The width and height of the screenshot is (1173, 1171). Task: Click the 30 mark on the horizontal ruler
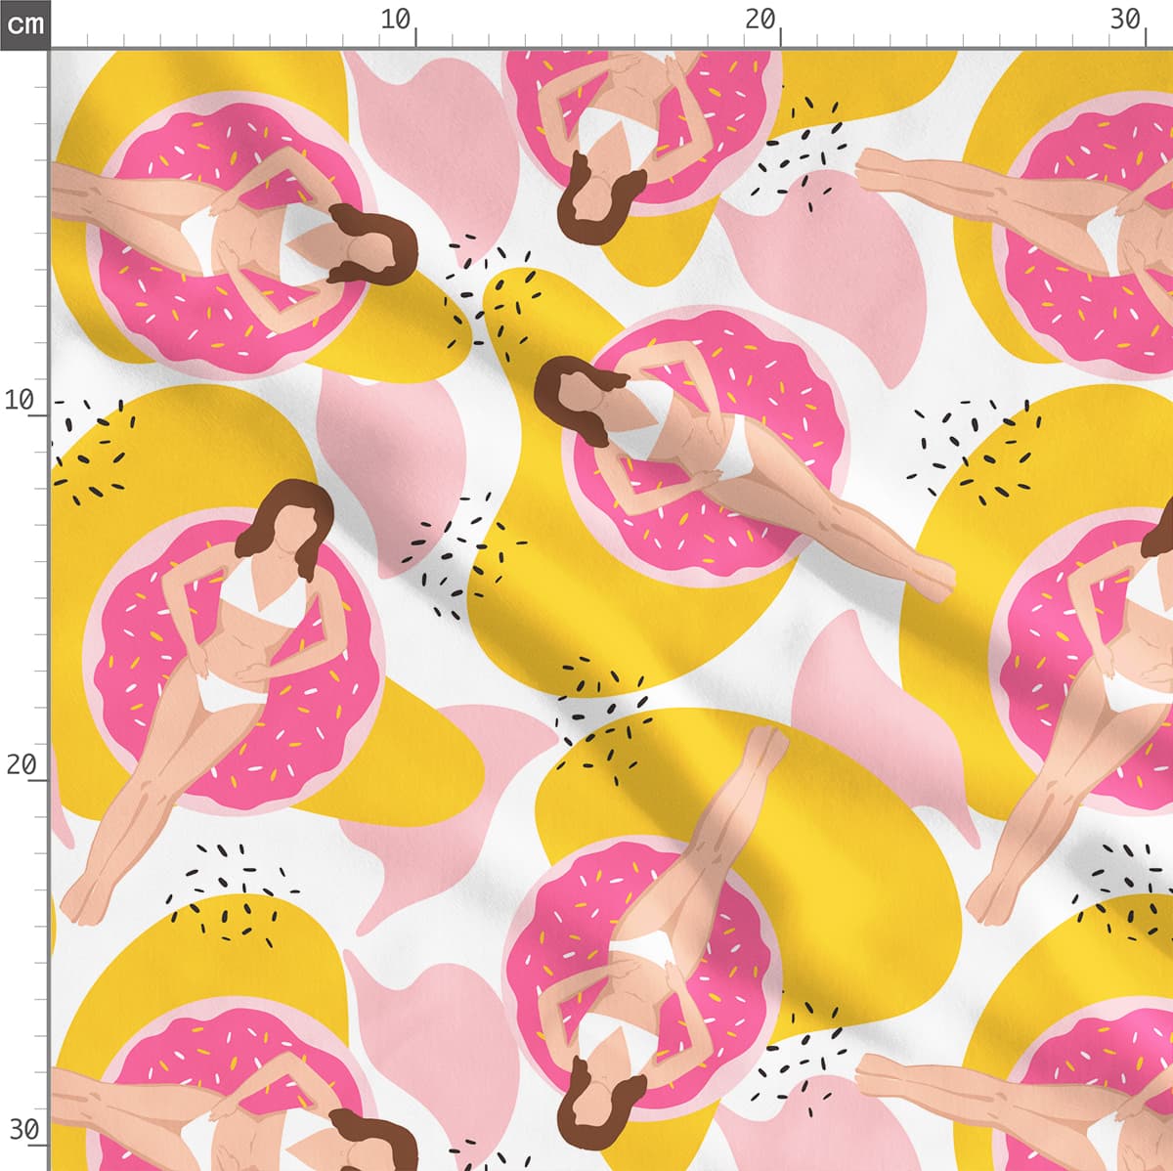[x=1125, y=20]
